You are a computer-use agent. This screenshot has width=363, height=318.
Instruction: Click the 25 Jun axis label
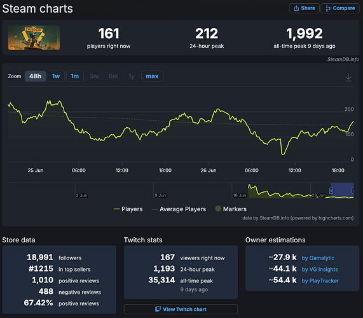pos(36,170)
